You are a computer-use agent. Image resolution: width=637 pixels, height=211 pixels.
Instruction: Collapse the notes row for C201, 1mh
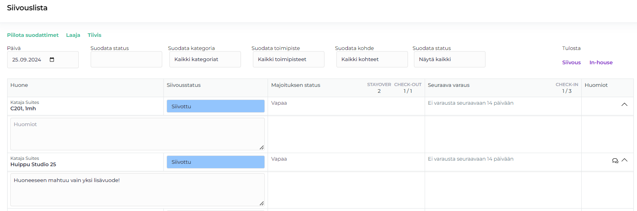[624, 105]
